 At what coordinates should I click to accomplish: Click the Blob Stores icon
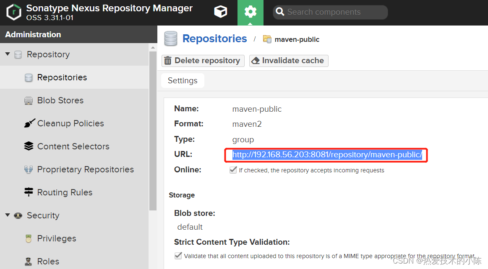pyautogui.click(x=28, y=100)
